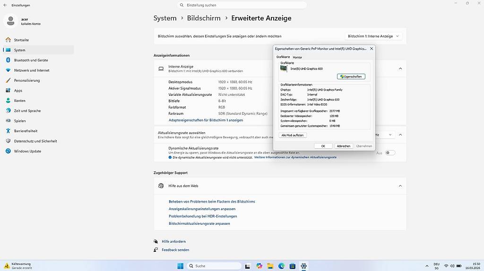Select the Bittiefe value 6-Bit
This screenshot has width=484, height=271.
click(222, 101)
